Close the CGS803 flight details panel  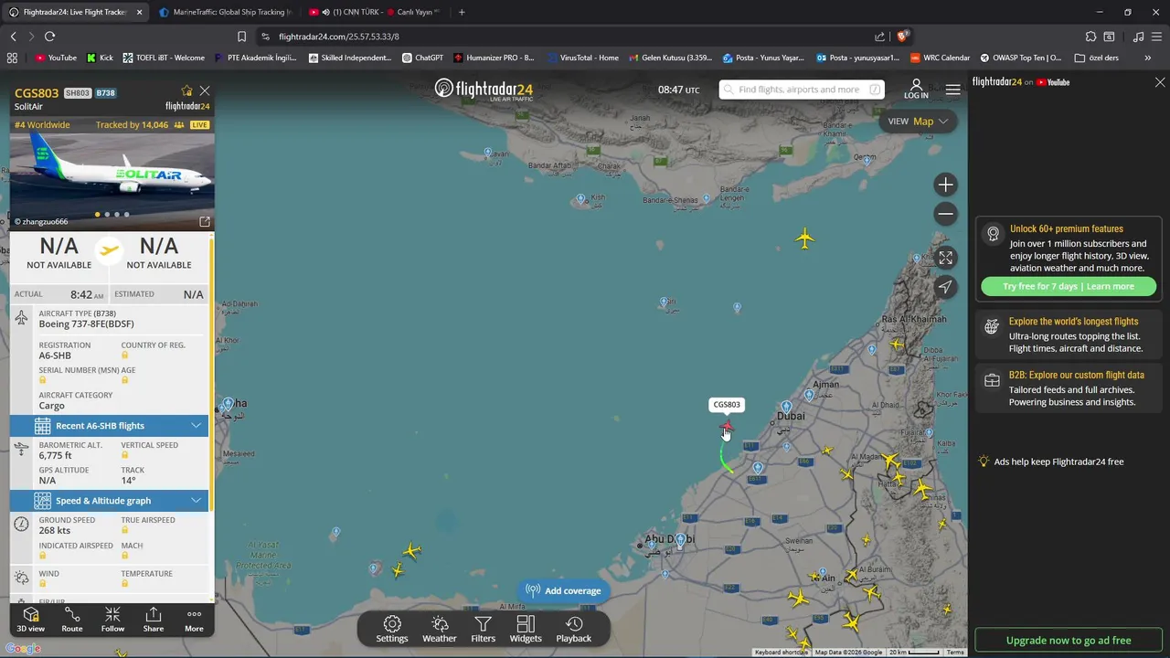point(205,91)
